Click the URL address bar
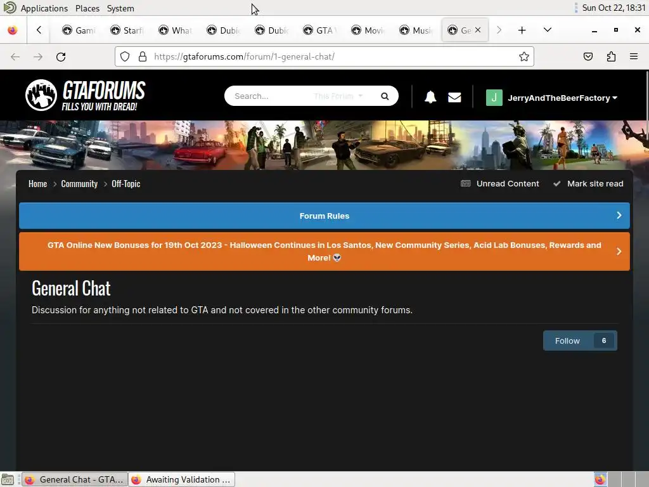 click(324, 56)
